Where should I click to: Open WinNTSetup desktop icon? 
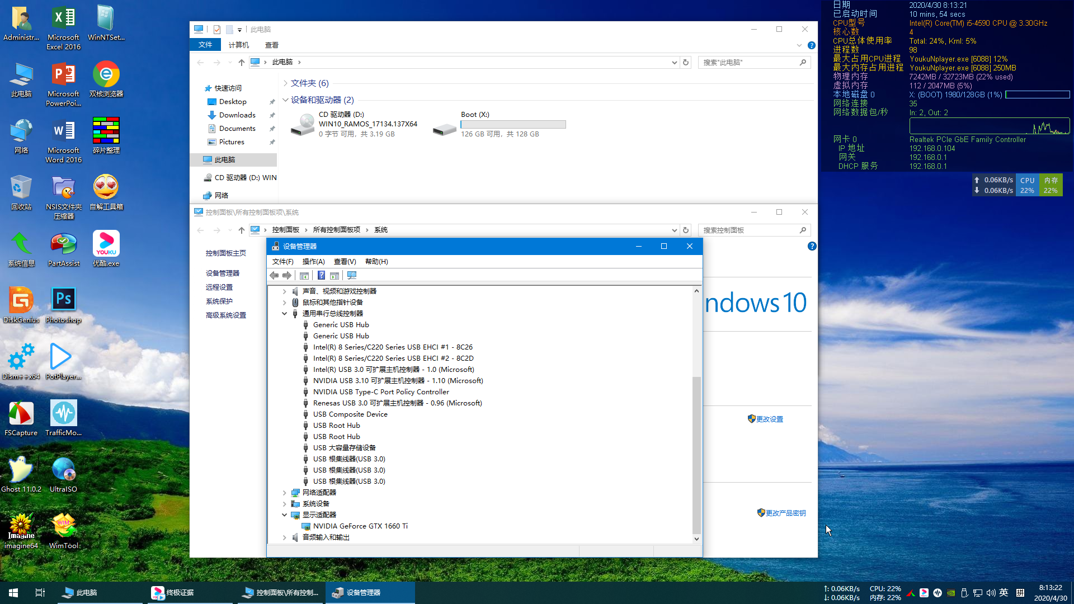coord(106,23)
